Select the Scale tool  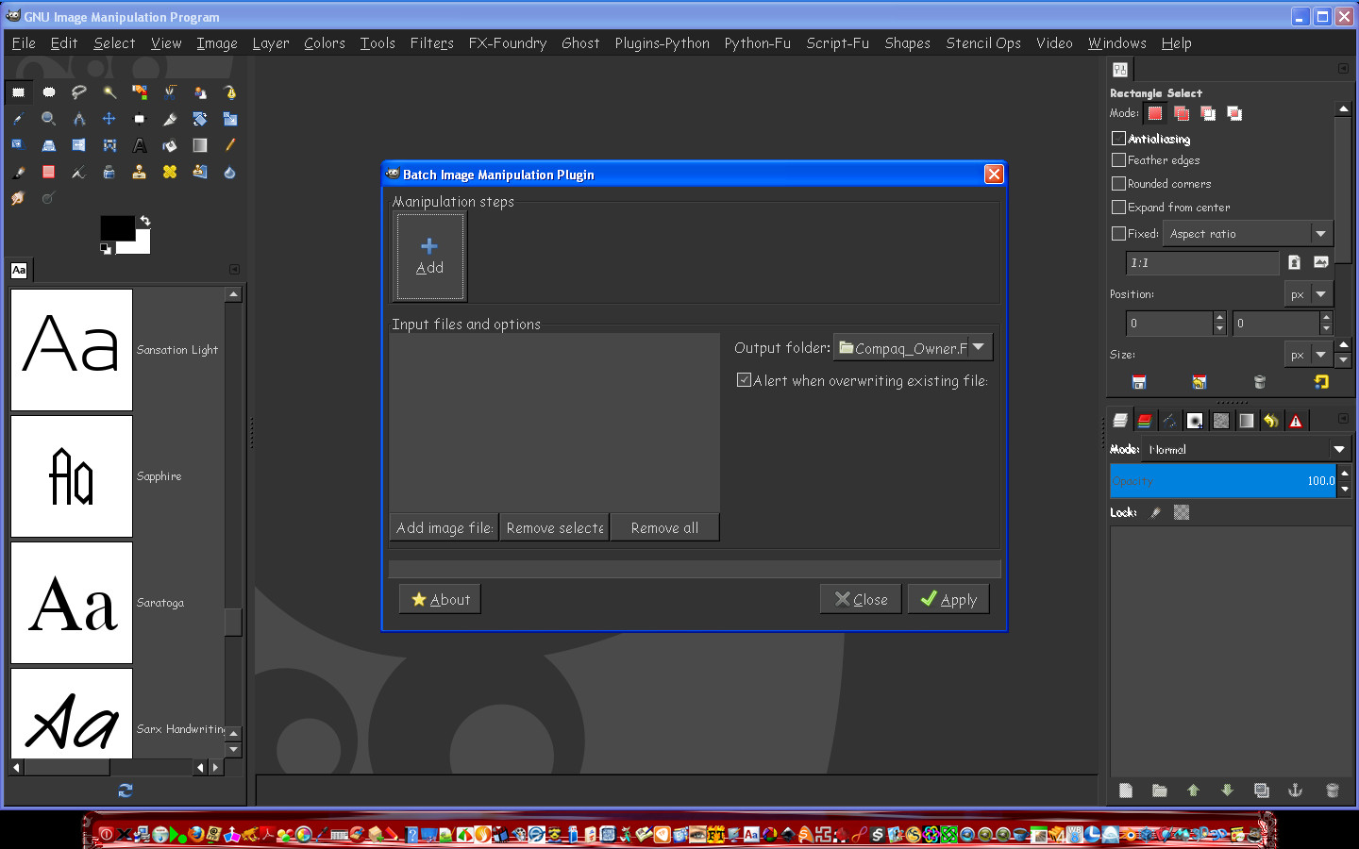229,119
